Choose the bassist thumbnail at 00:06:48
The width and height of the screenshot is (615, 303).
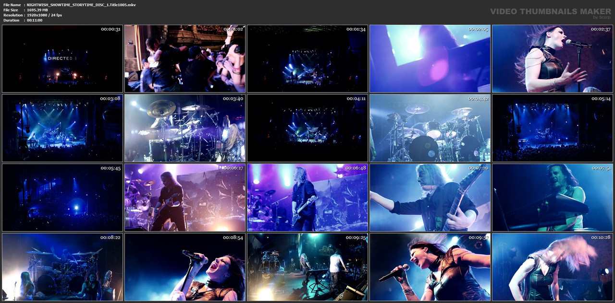[x=307, y=198]
